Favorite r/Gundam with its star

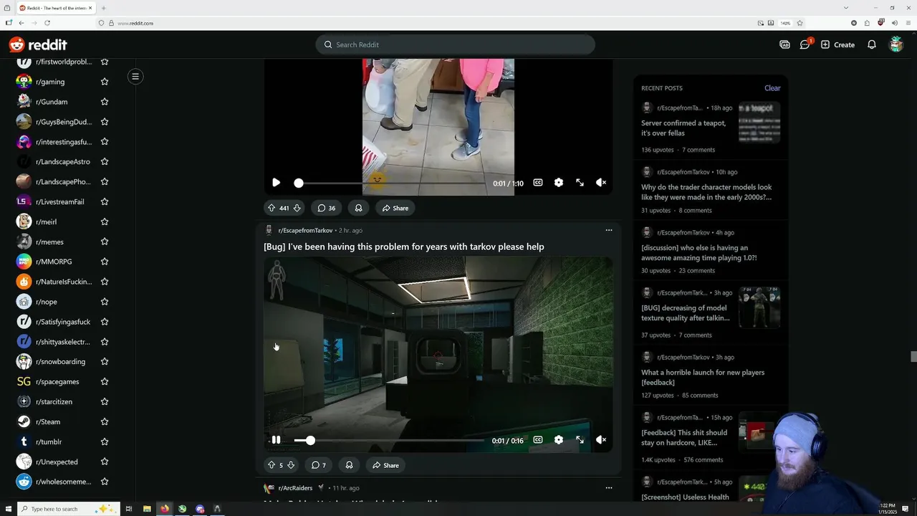105,102
